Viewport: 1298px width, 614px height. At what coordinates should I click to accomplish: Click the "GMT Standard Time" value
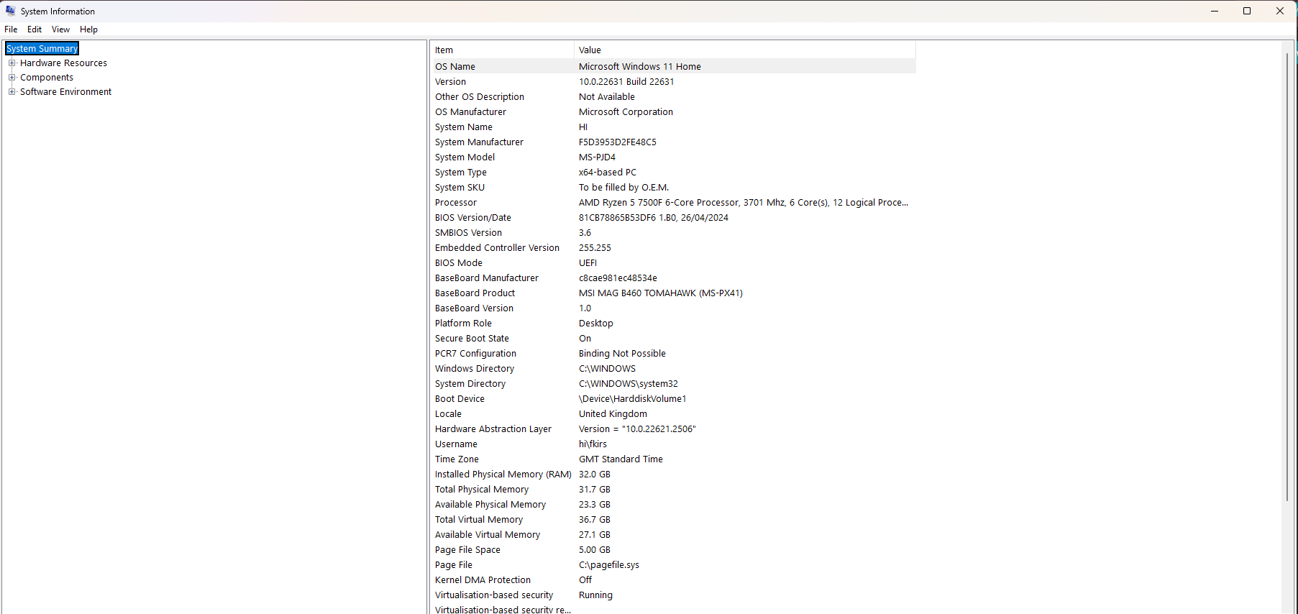pyautogui.click(x=621, y=459)
